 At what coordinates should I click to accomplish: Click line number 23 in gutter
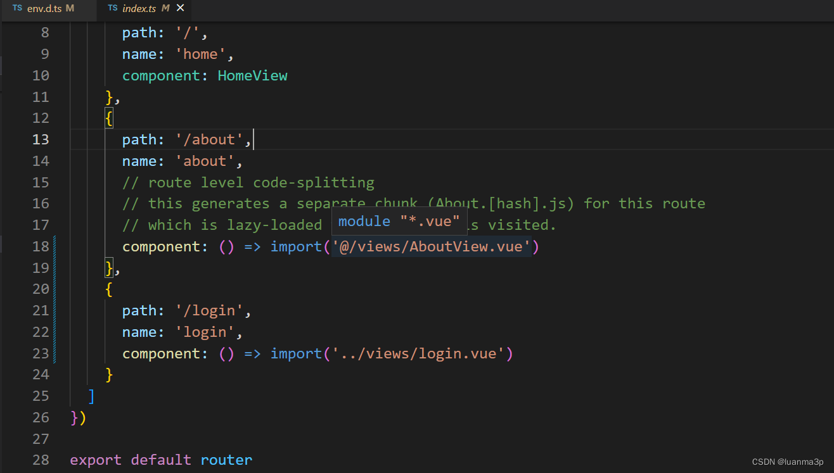click(x=41, y=353)
